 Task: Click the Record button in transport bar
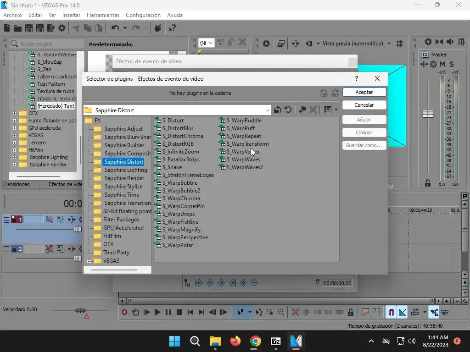coord(124,313)
